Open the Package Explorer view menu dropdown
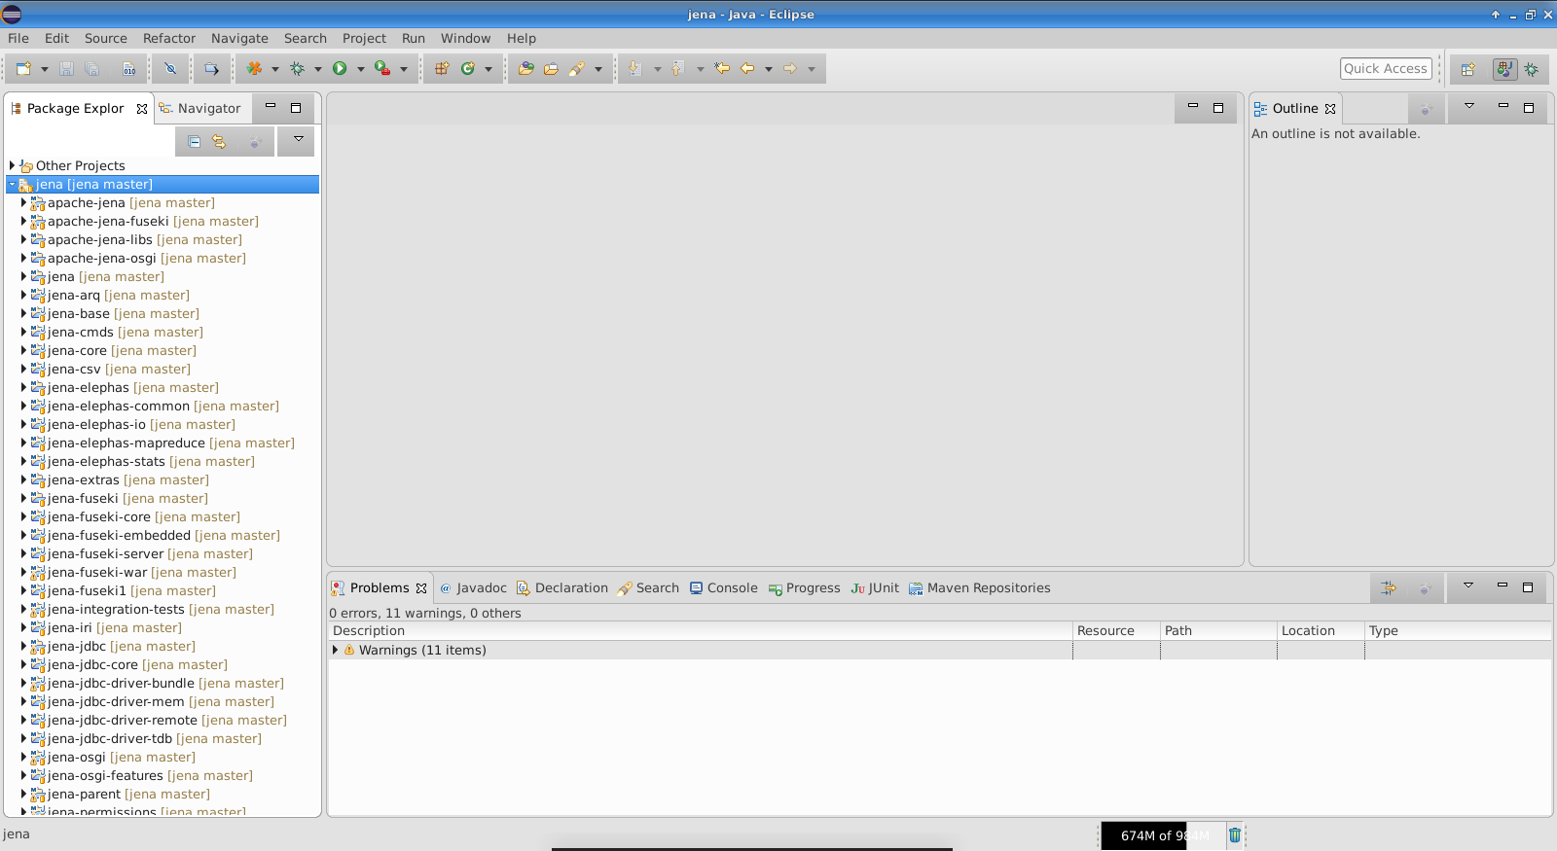Image resolution: width=1557 pixels, height=851 pixels. click(298, 140)
